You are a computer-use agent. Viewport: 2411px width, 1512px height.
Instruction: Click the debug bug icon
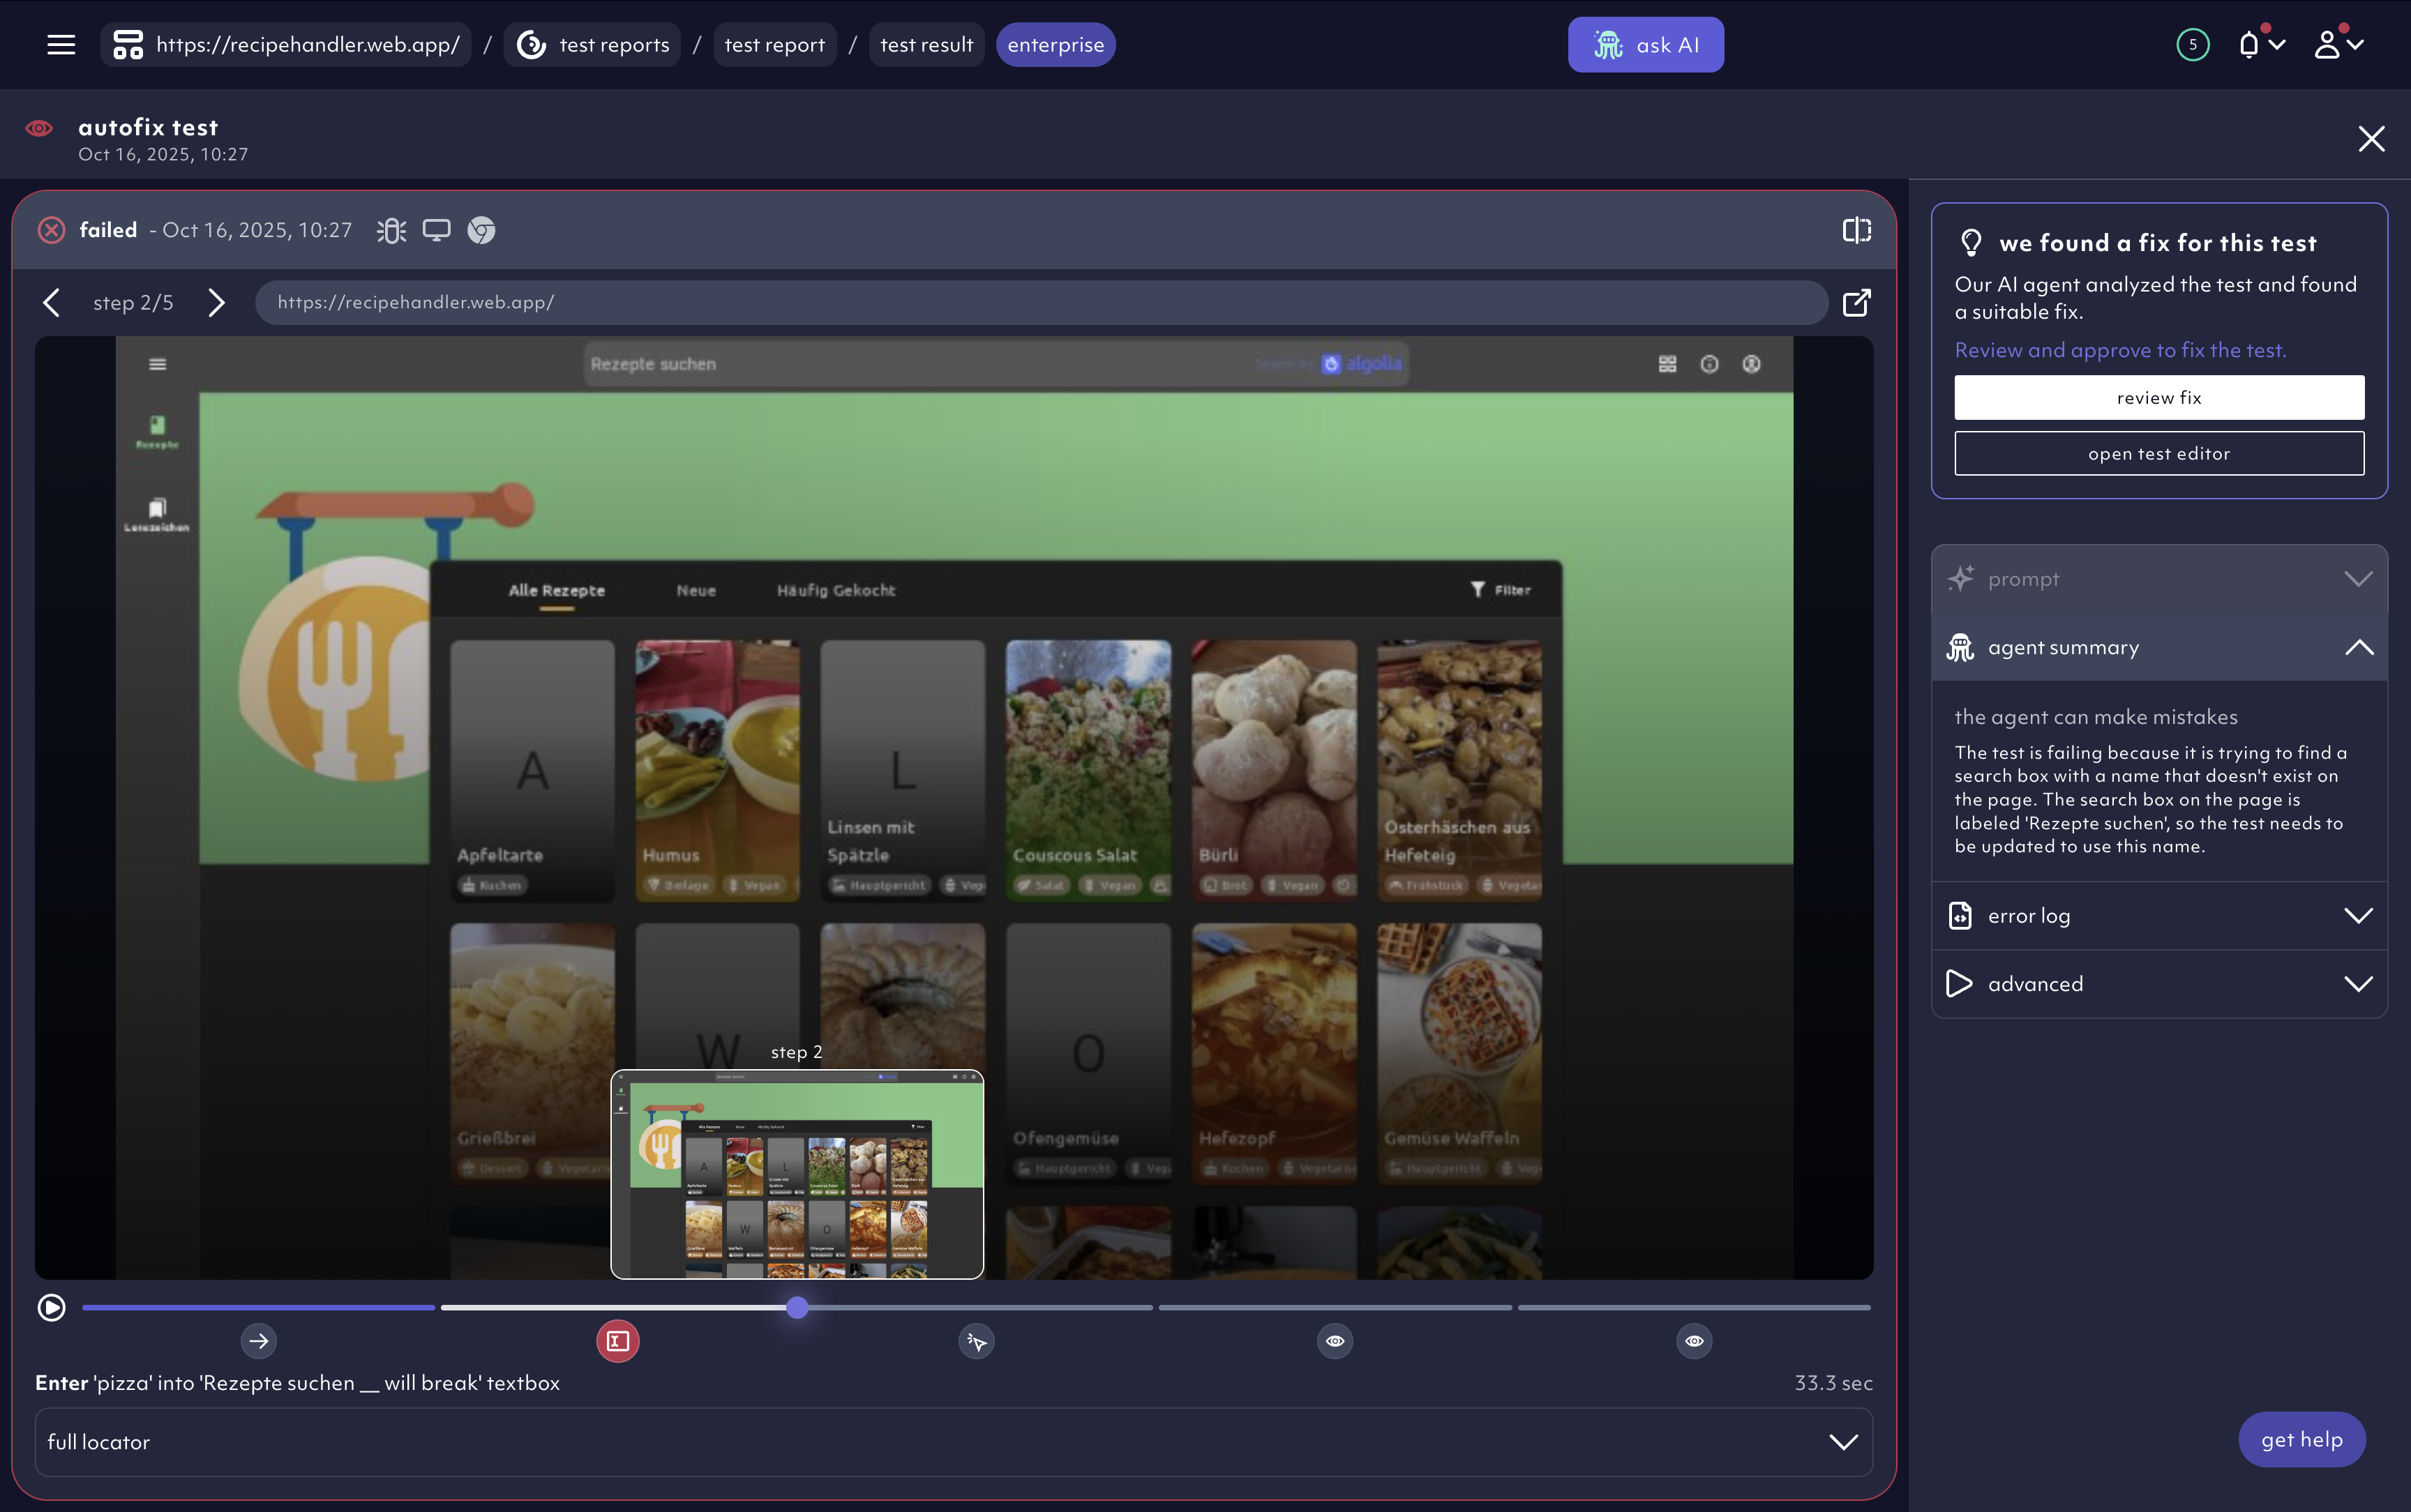coord(391,231)
